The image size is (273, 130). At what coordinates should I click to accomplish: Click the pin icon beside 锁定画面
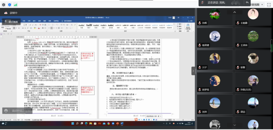click(x=6, y=21)
